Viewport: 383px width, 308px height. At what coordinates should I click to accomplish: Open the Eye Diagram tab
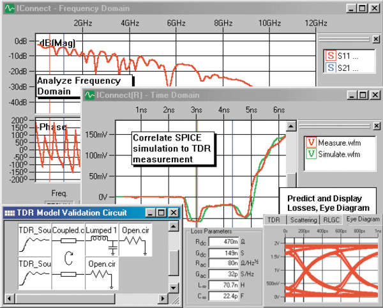pos(363,219)
